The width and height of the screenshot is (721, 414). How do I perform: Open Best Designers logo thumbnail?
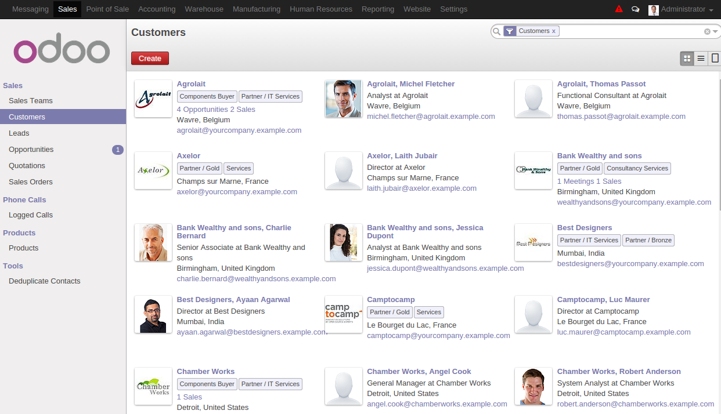click(533, 242)
